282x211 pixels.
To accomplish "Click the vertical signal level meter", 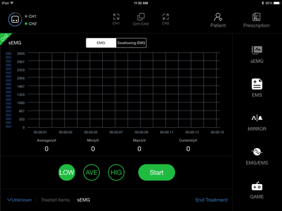I will [x=8, y=90].
